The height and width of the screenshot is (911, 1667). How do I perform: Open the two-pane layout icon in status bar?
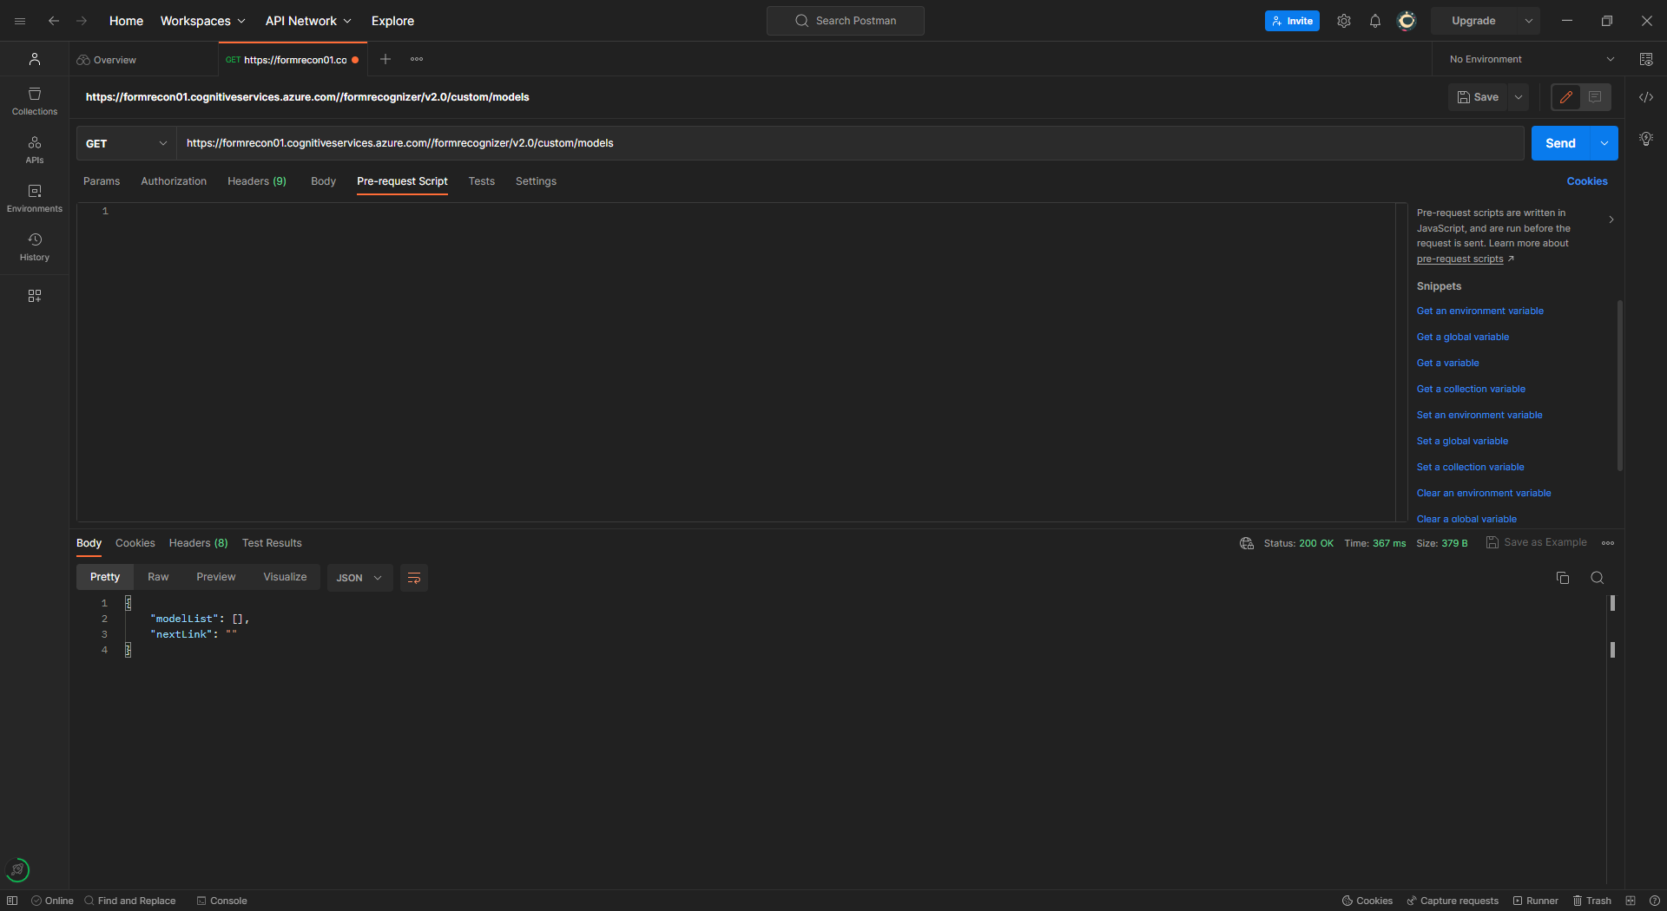point(1631,901)
